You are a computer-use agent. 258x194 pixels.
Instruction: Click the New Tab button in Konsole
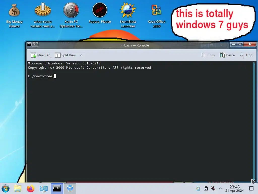point(41,55)
